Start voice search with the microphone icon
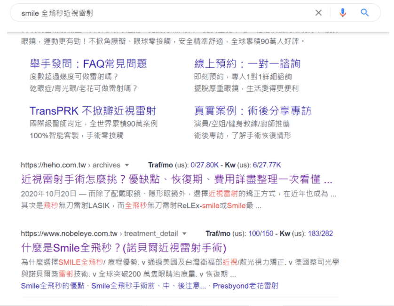Viewport: 394px width, 306px height. [343, 13]
